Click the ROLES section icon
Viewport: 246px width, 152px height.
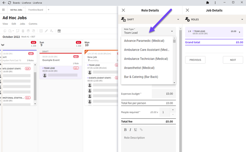[187, 19]
